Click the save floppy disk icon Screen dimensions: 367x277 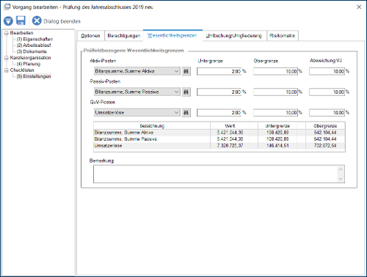(21, 21)
